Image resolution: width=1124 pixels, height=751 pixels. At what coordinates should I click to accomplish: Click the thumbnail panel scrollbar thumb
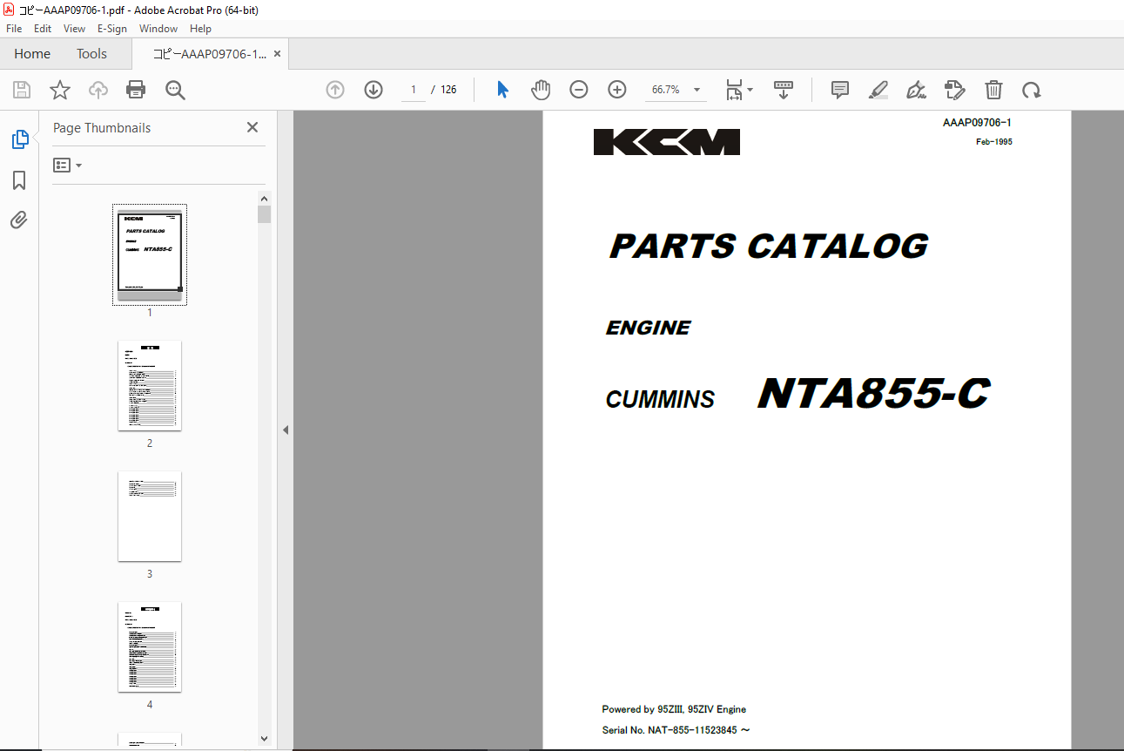(265, 214)
